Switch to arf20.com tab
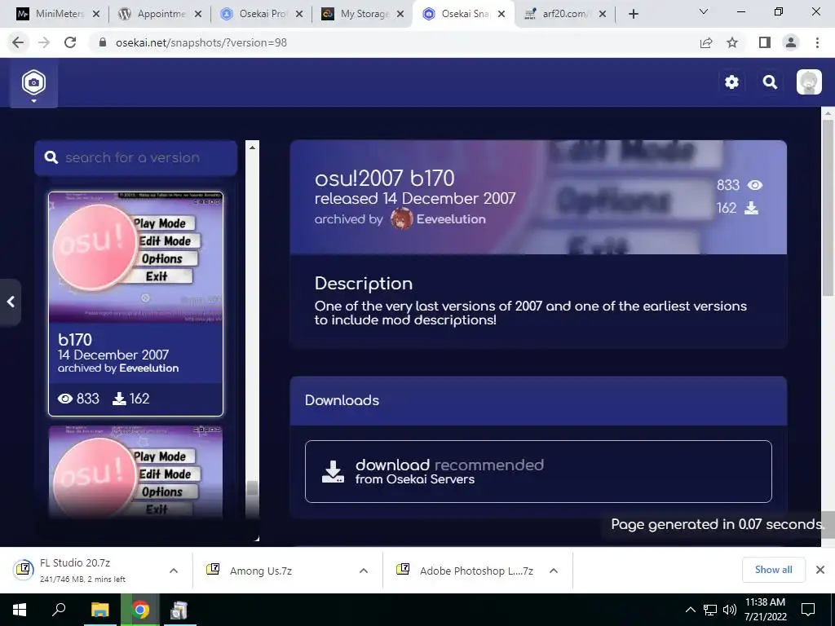 coord(559,14)
